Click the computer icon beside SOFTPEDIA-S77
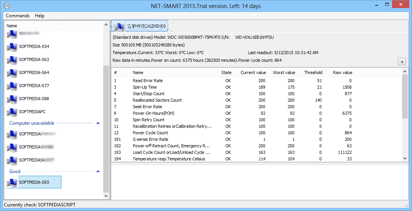 click(x=12, y=86)
